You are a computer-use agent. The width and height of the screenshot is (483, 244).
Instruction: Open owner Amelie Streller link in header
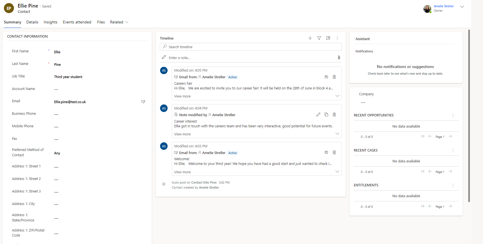(x=443, y=6)
